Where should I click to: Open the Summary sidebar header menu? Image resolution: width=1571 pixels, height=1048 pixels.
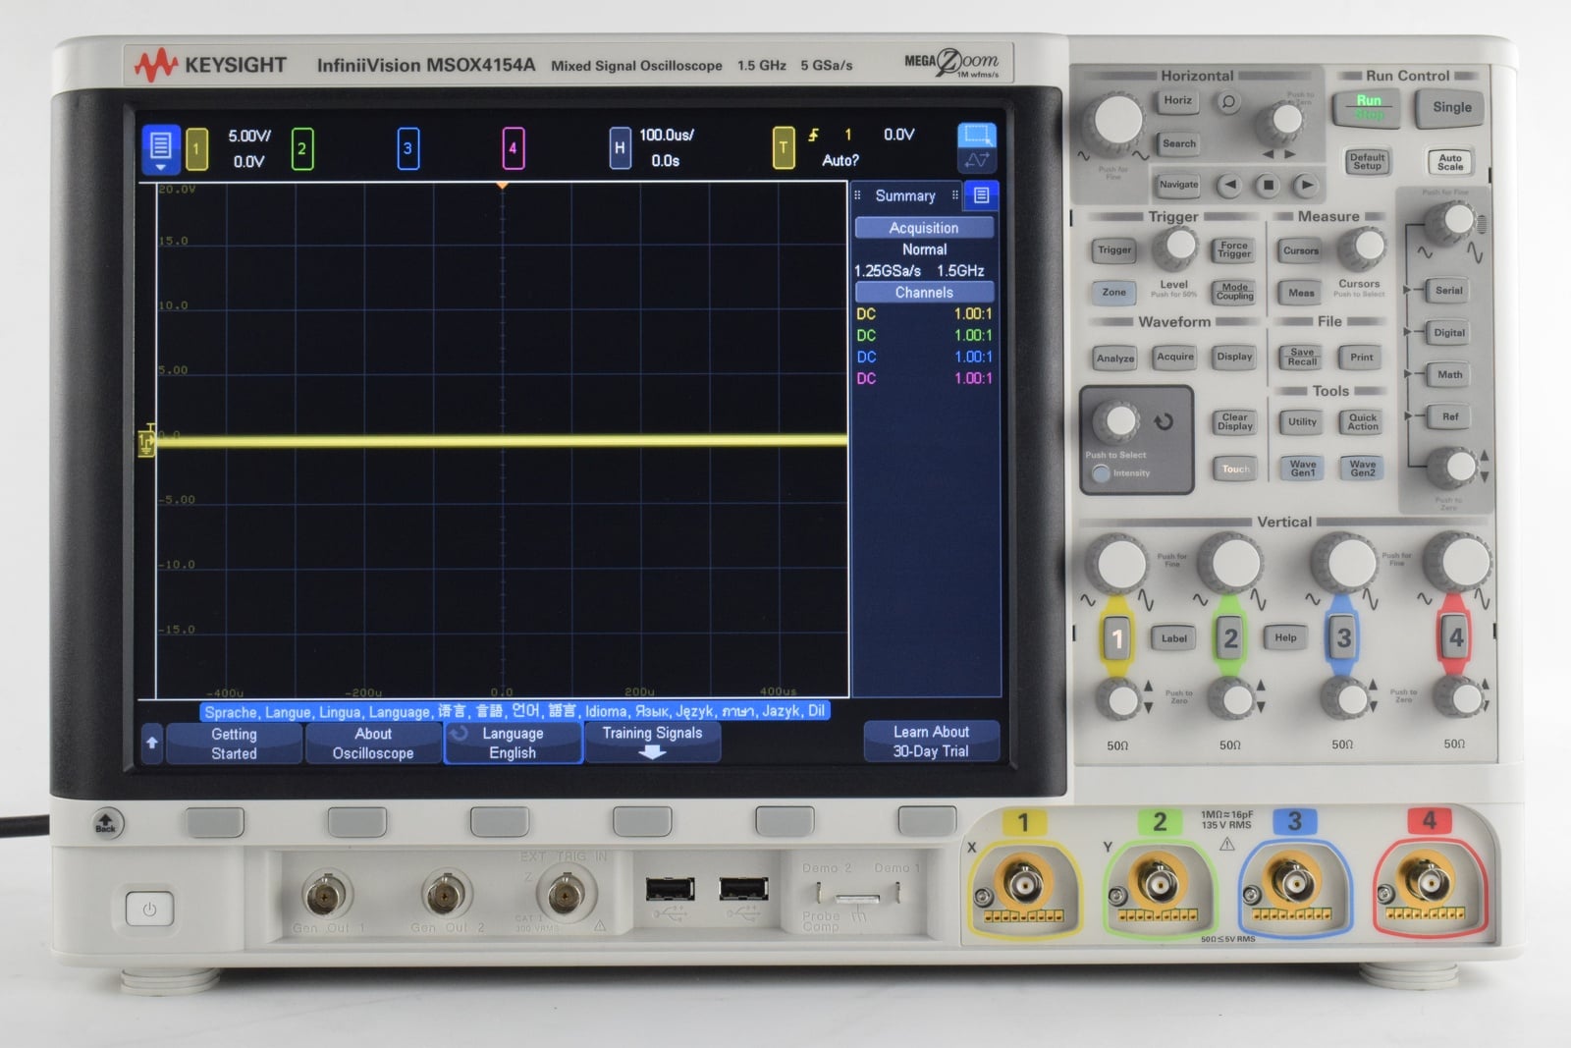pos(905,195)
